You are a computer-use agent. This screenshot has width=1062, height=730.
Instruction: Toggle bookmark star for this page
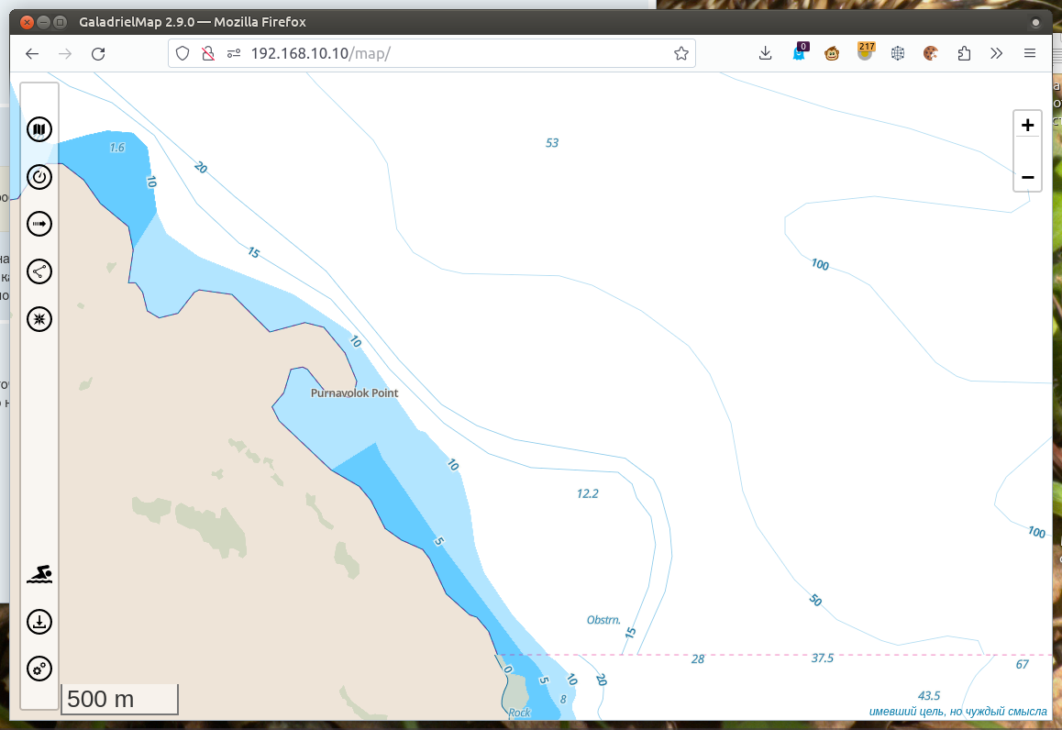680,54
